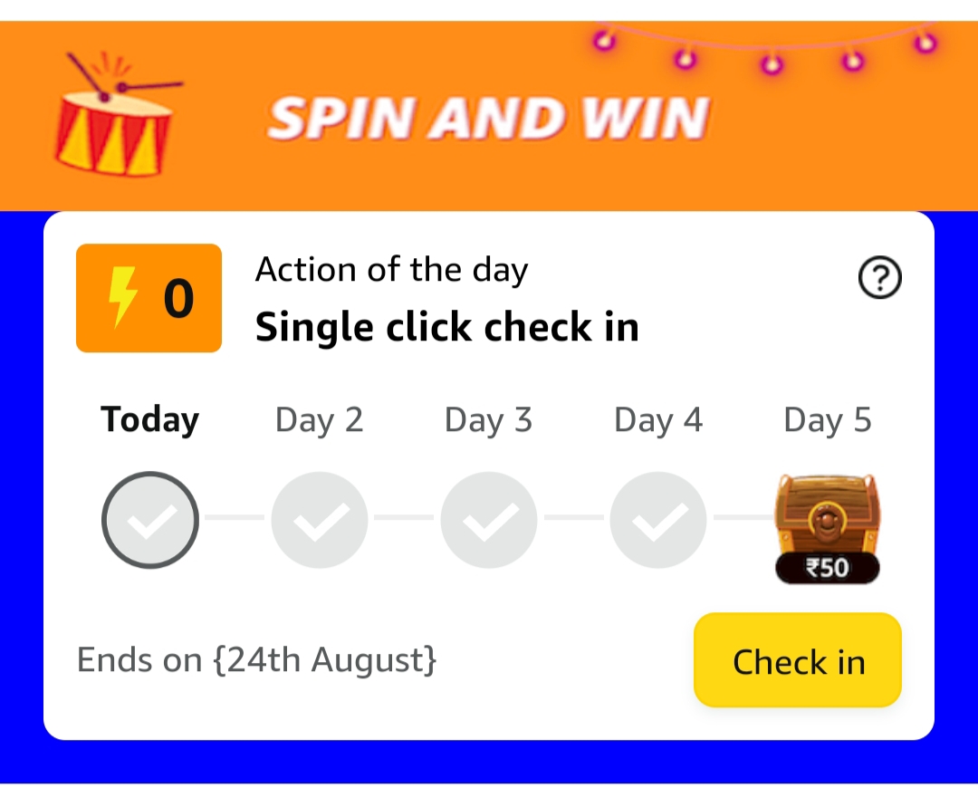Toggle the Day 2 completion marker
Image resolution: width=978 pixels, height=807 pixels.
(319, 520)
